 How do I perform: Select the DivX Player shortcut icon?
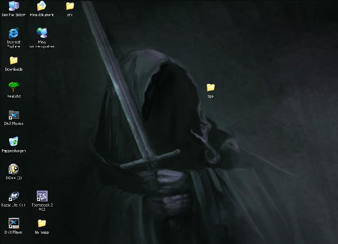pyautogui.click(x=14, y=223)
